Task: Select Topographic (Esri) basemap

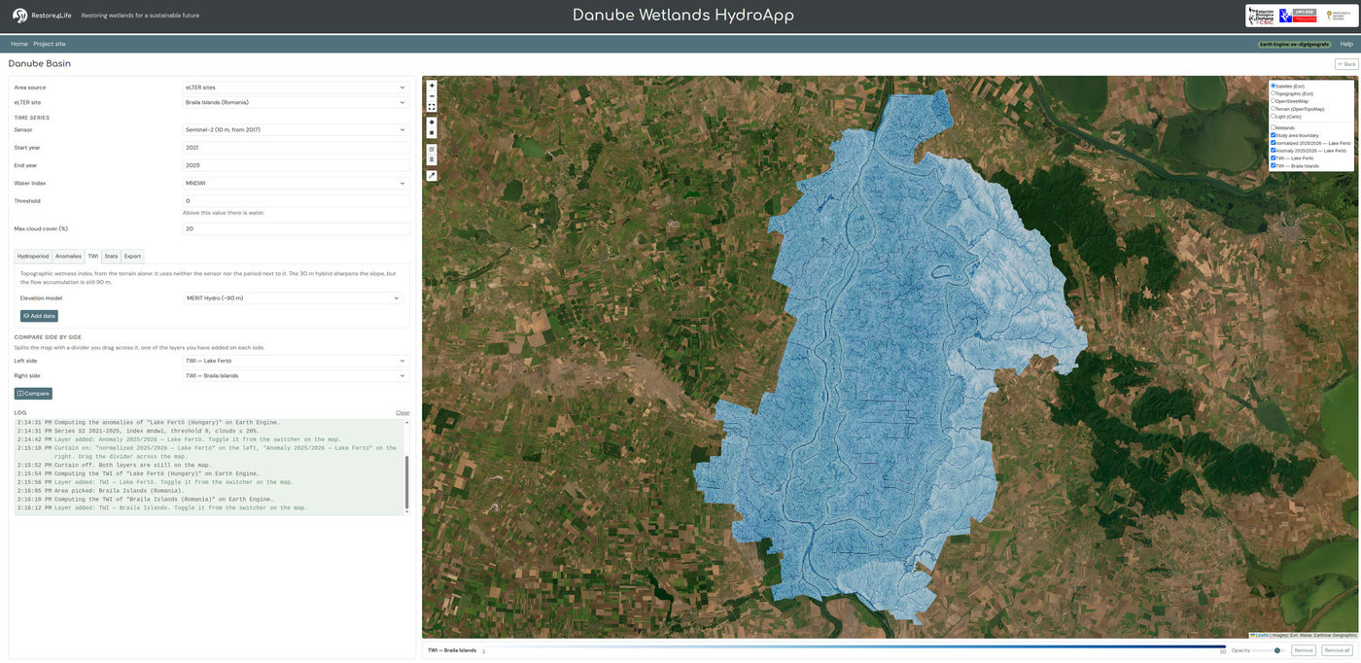Action: pos(1274,93)
